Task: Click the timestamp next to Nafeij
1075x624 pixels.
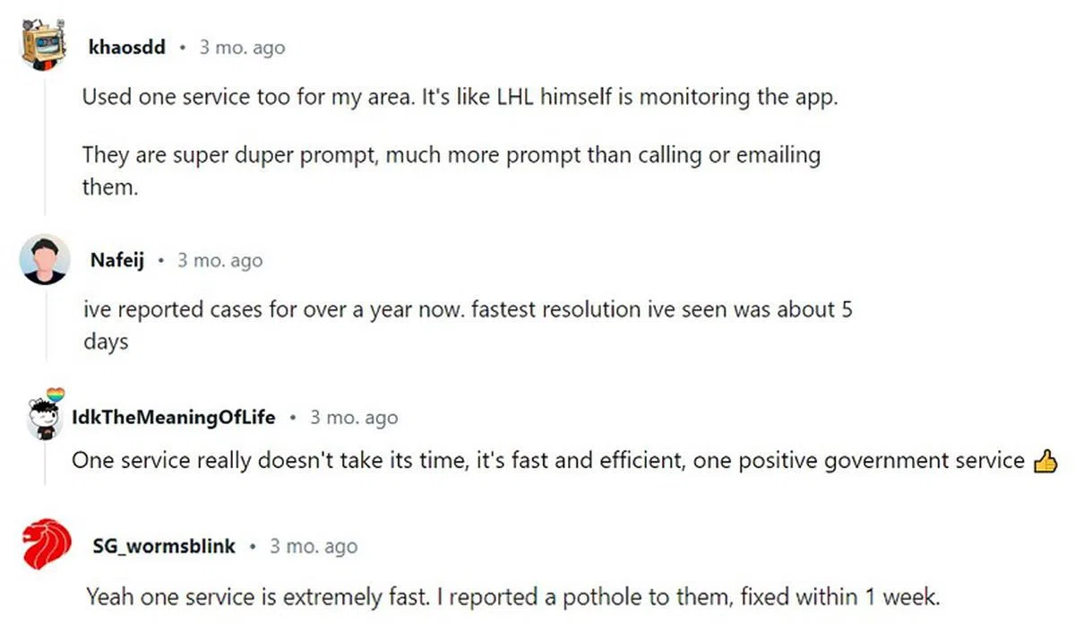Action: 219,261
